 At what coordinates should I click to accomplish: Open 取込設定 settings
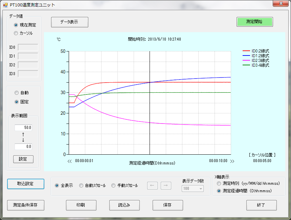click(x=25, y=184)
